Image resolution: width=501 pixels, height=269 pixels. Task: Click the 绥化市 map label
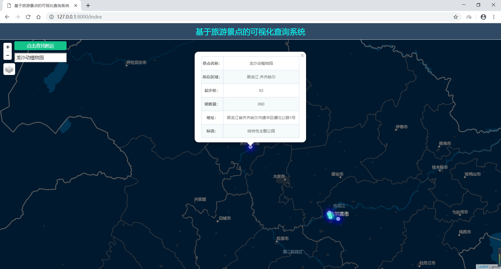(337, 174)
